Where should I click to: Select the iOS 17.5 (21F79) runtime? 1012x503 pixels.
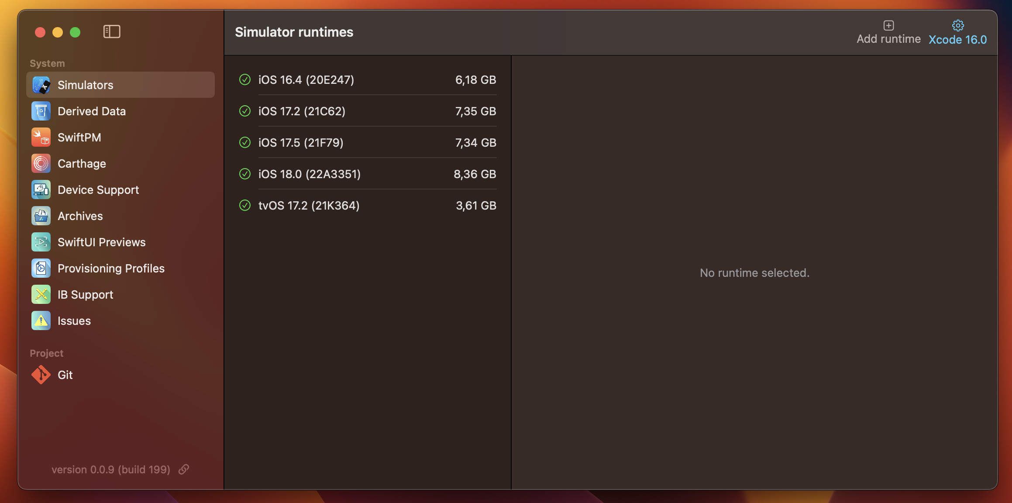coord(368,142)
